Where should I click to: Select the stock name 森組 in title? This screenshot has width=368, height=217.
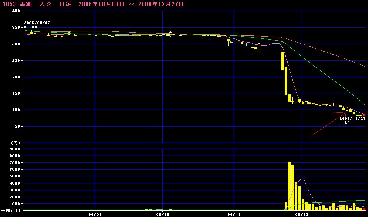point(26,4)
